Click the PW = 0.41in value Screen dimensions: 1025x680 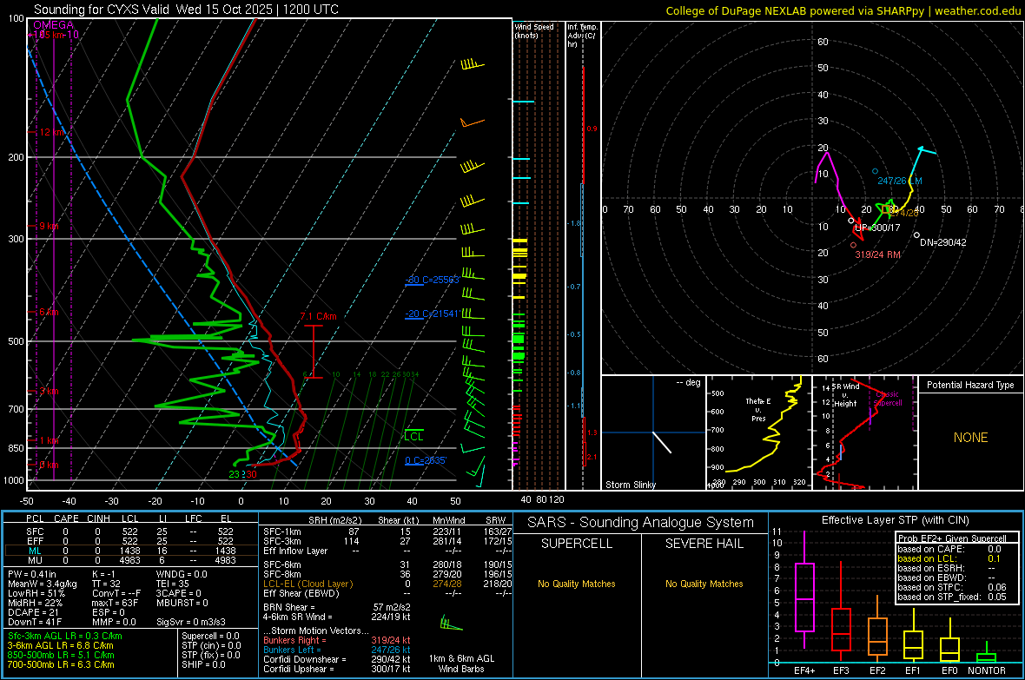[x=32, y=574]
